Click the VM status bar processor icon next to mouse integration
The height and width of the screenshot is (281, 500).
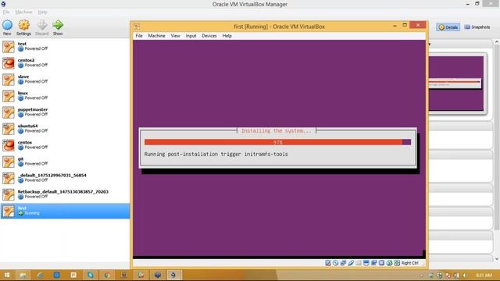(x=381, y=263)
